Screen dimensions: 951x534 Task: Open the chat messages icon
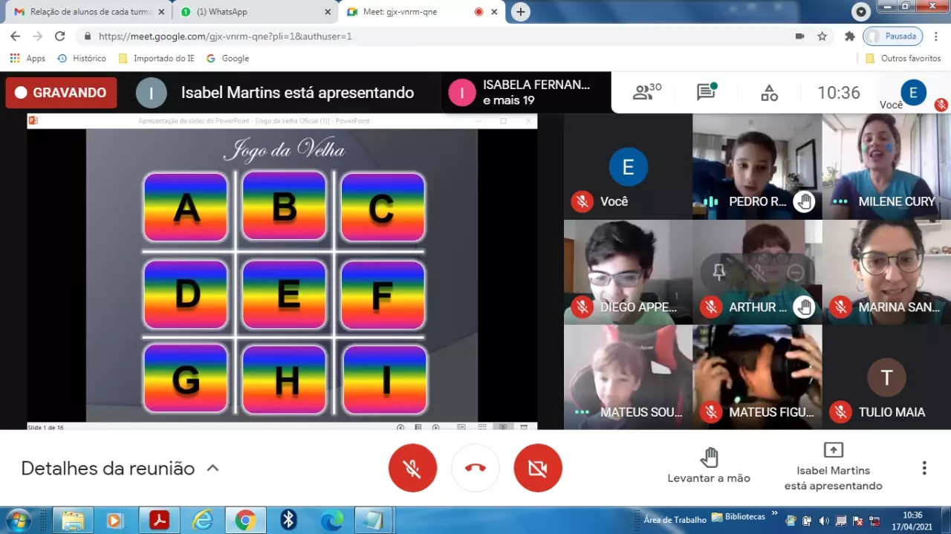tap(706, 92)
